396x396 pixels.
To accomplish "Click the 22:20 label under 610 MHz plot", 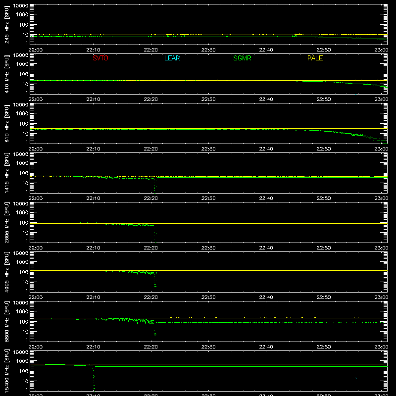I will [x=151, y=149].
